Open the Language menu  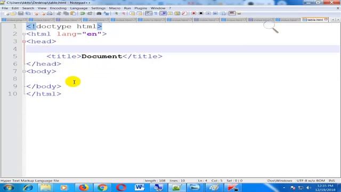[x=79, y=8]
